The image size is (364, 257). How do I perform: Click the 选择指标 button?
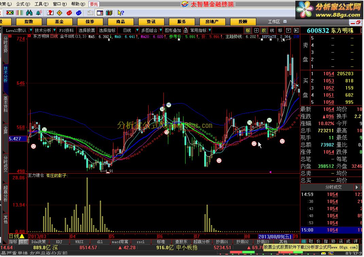coord(107,30)
